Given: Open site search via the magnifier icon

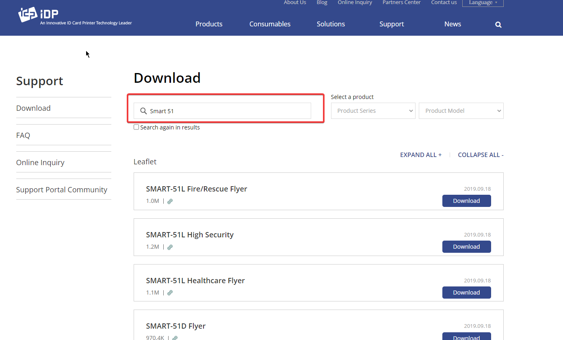Looking at the screenshot, I should 498,24.
